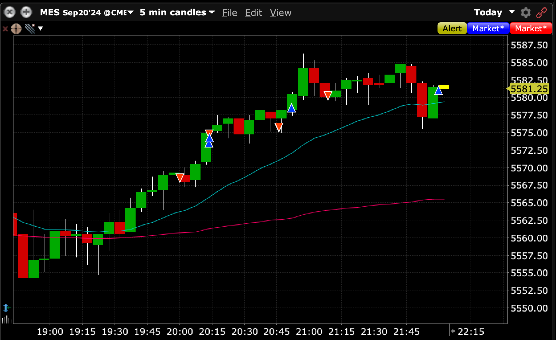Click the gray left arrow beside 22:15
Image resolution: width=556 pixels, height=340 pixels.
pos(453,331)
